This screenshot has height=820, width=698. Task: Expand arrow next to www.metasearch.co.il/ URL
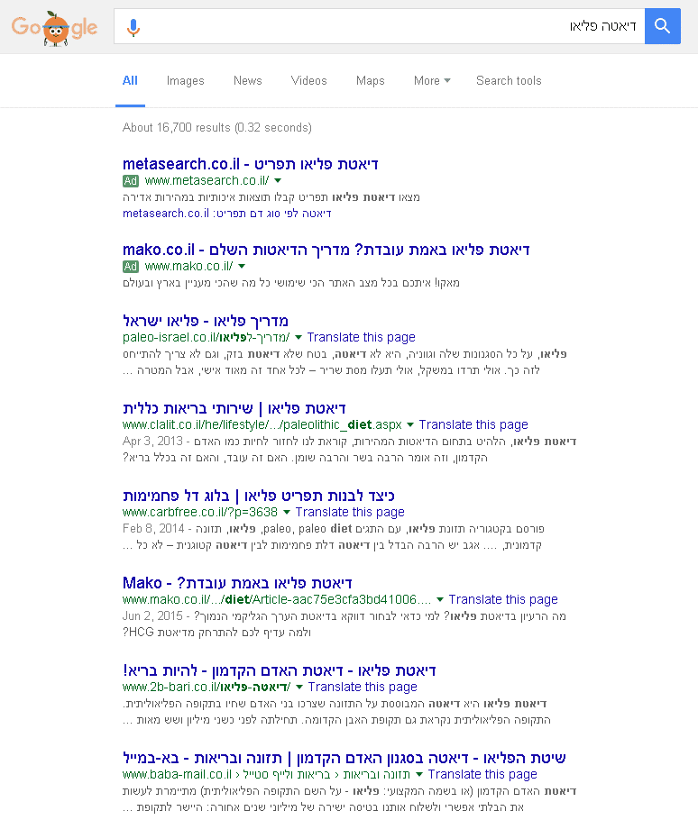pyautogui.click(x=278, y=180)
